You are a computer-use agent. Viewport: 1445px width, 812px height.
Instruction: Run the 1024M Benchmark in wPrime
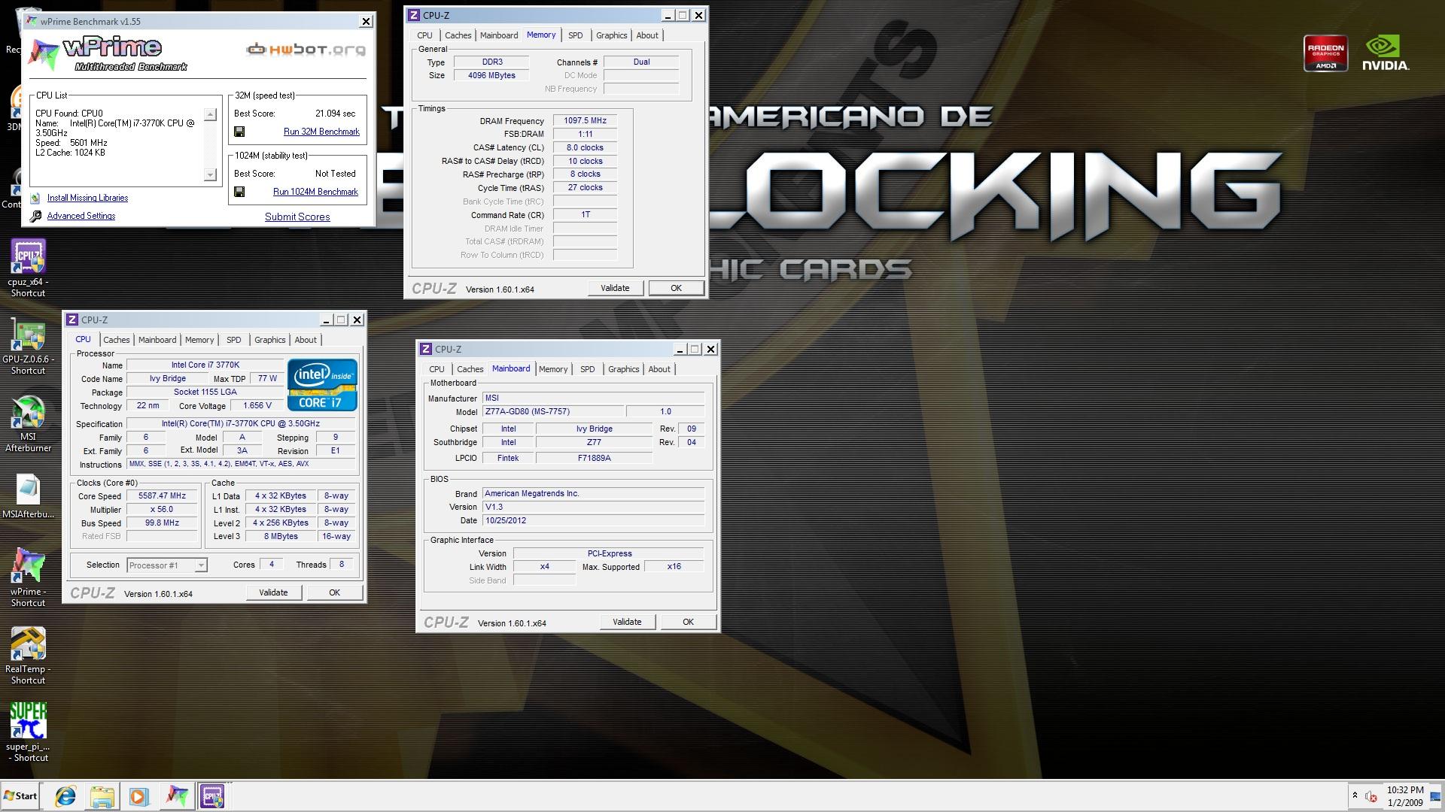315,192
